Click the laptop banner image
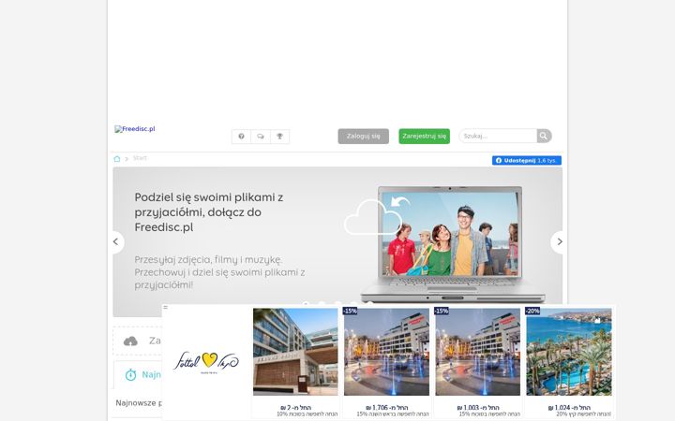 pos(452,244)
